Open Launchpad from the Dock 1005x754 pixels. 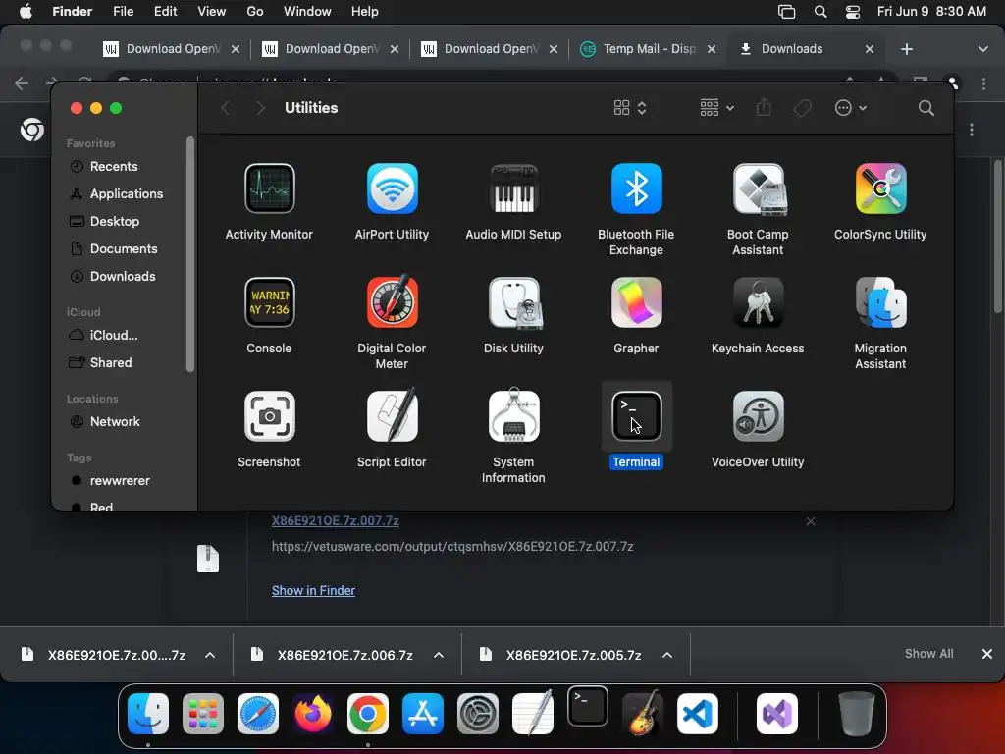coord(202,714)
